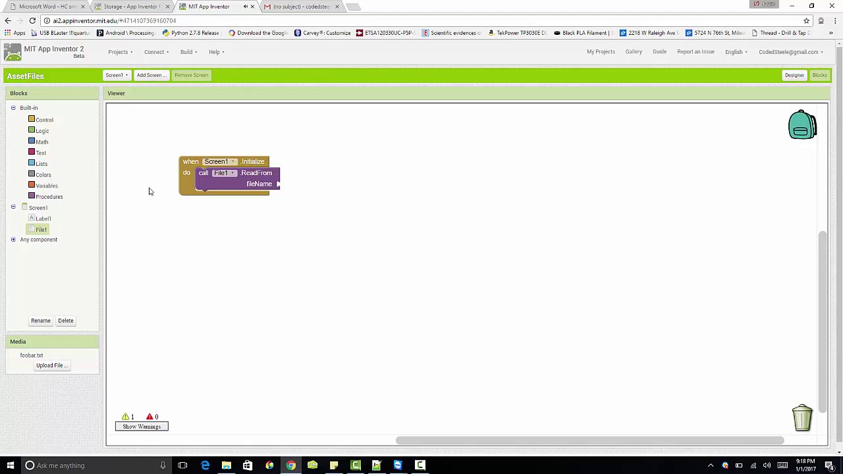Open Python 2.7.8 Release bookmark

pos(190,33)
